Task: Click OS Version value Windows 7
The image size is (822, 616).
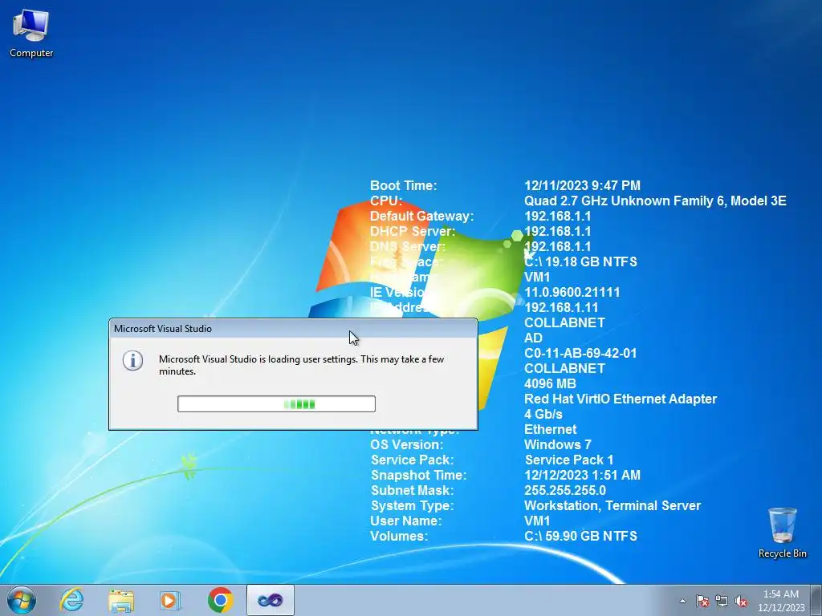Action: tap(557, 444)
